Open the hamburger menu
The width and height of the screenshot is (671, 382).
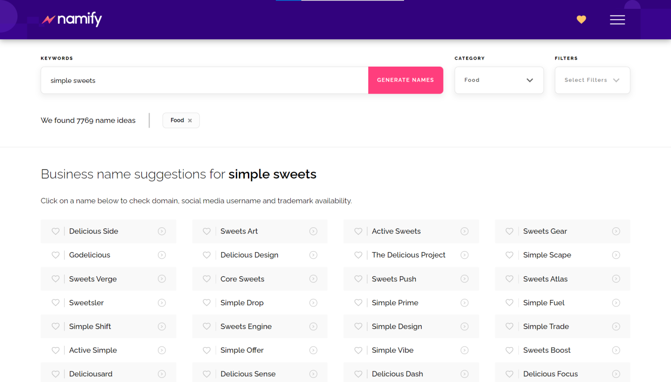[617, 20]
